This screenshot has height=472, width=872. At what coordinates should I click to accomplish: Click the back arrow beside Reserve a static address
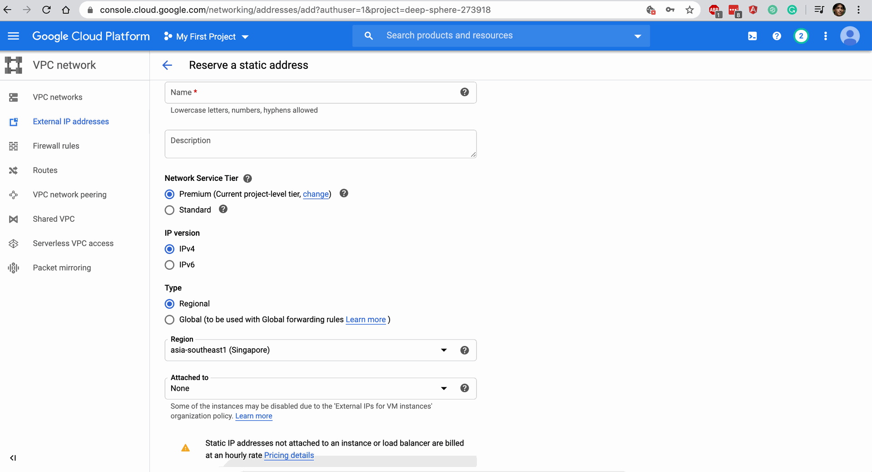[x=167, y=65]
